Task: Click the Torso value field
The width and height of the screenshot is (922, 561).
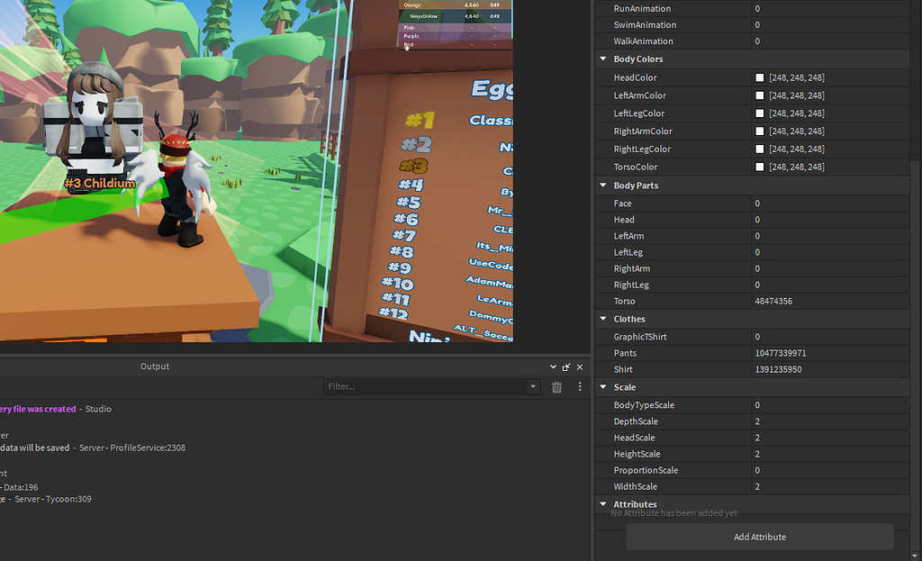Action: pos(810,301)
